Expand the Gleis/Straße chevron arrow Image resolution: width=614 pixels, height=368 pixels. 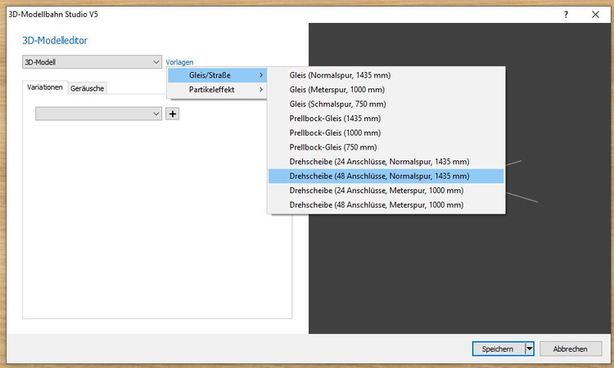coord(261,75)
